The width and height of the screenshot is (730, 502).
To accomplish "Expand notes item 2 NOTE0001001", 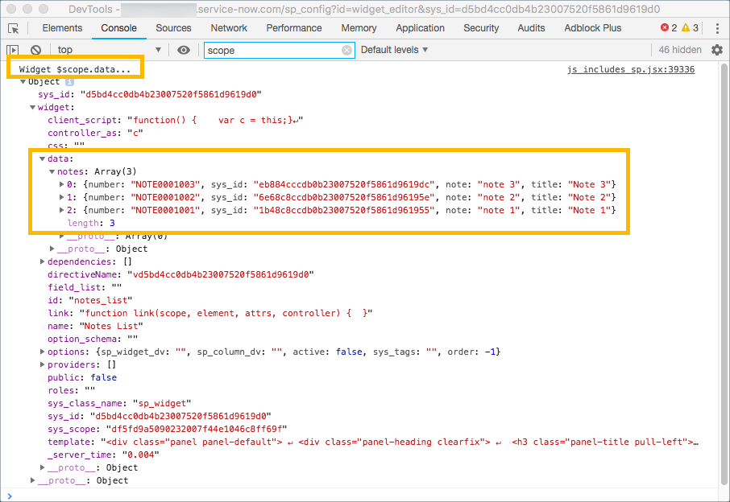I will [61, 210].
